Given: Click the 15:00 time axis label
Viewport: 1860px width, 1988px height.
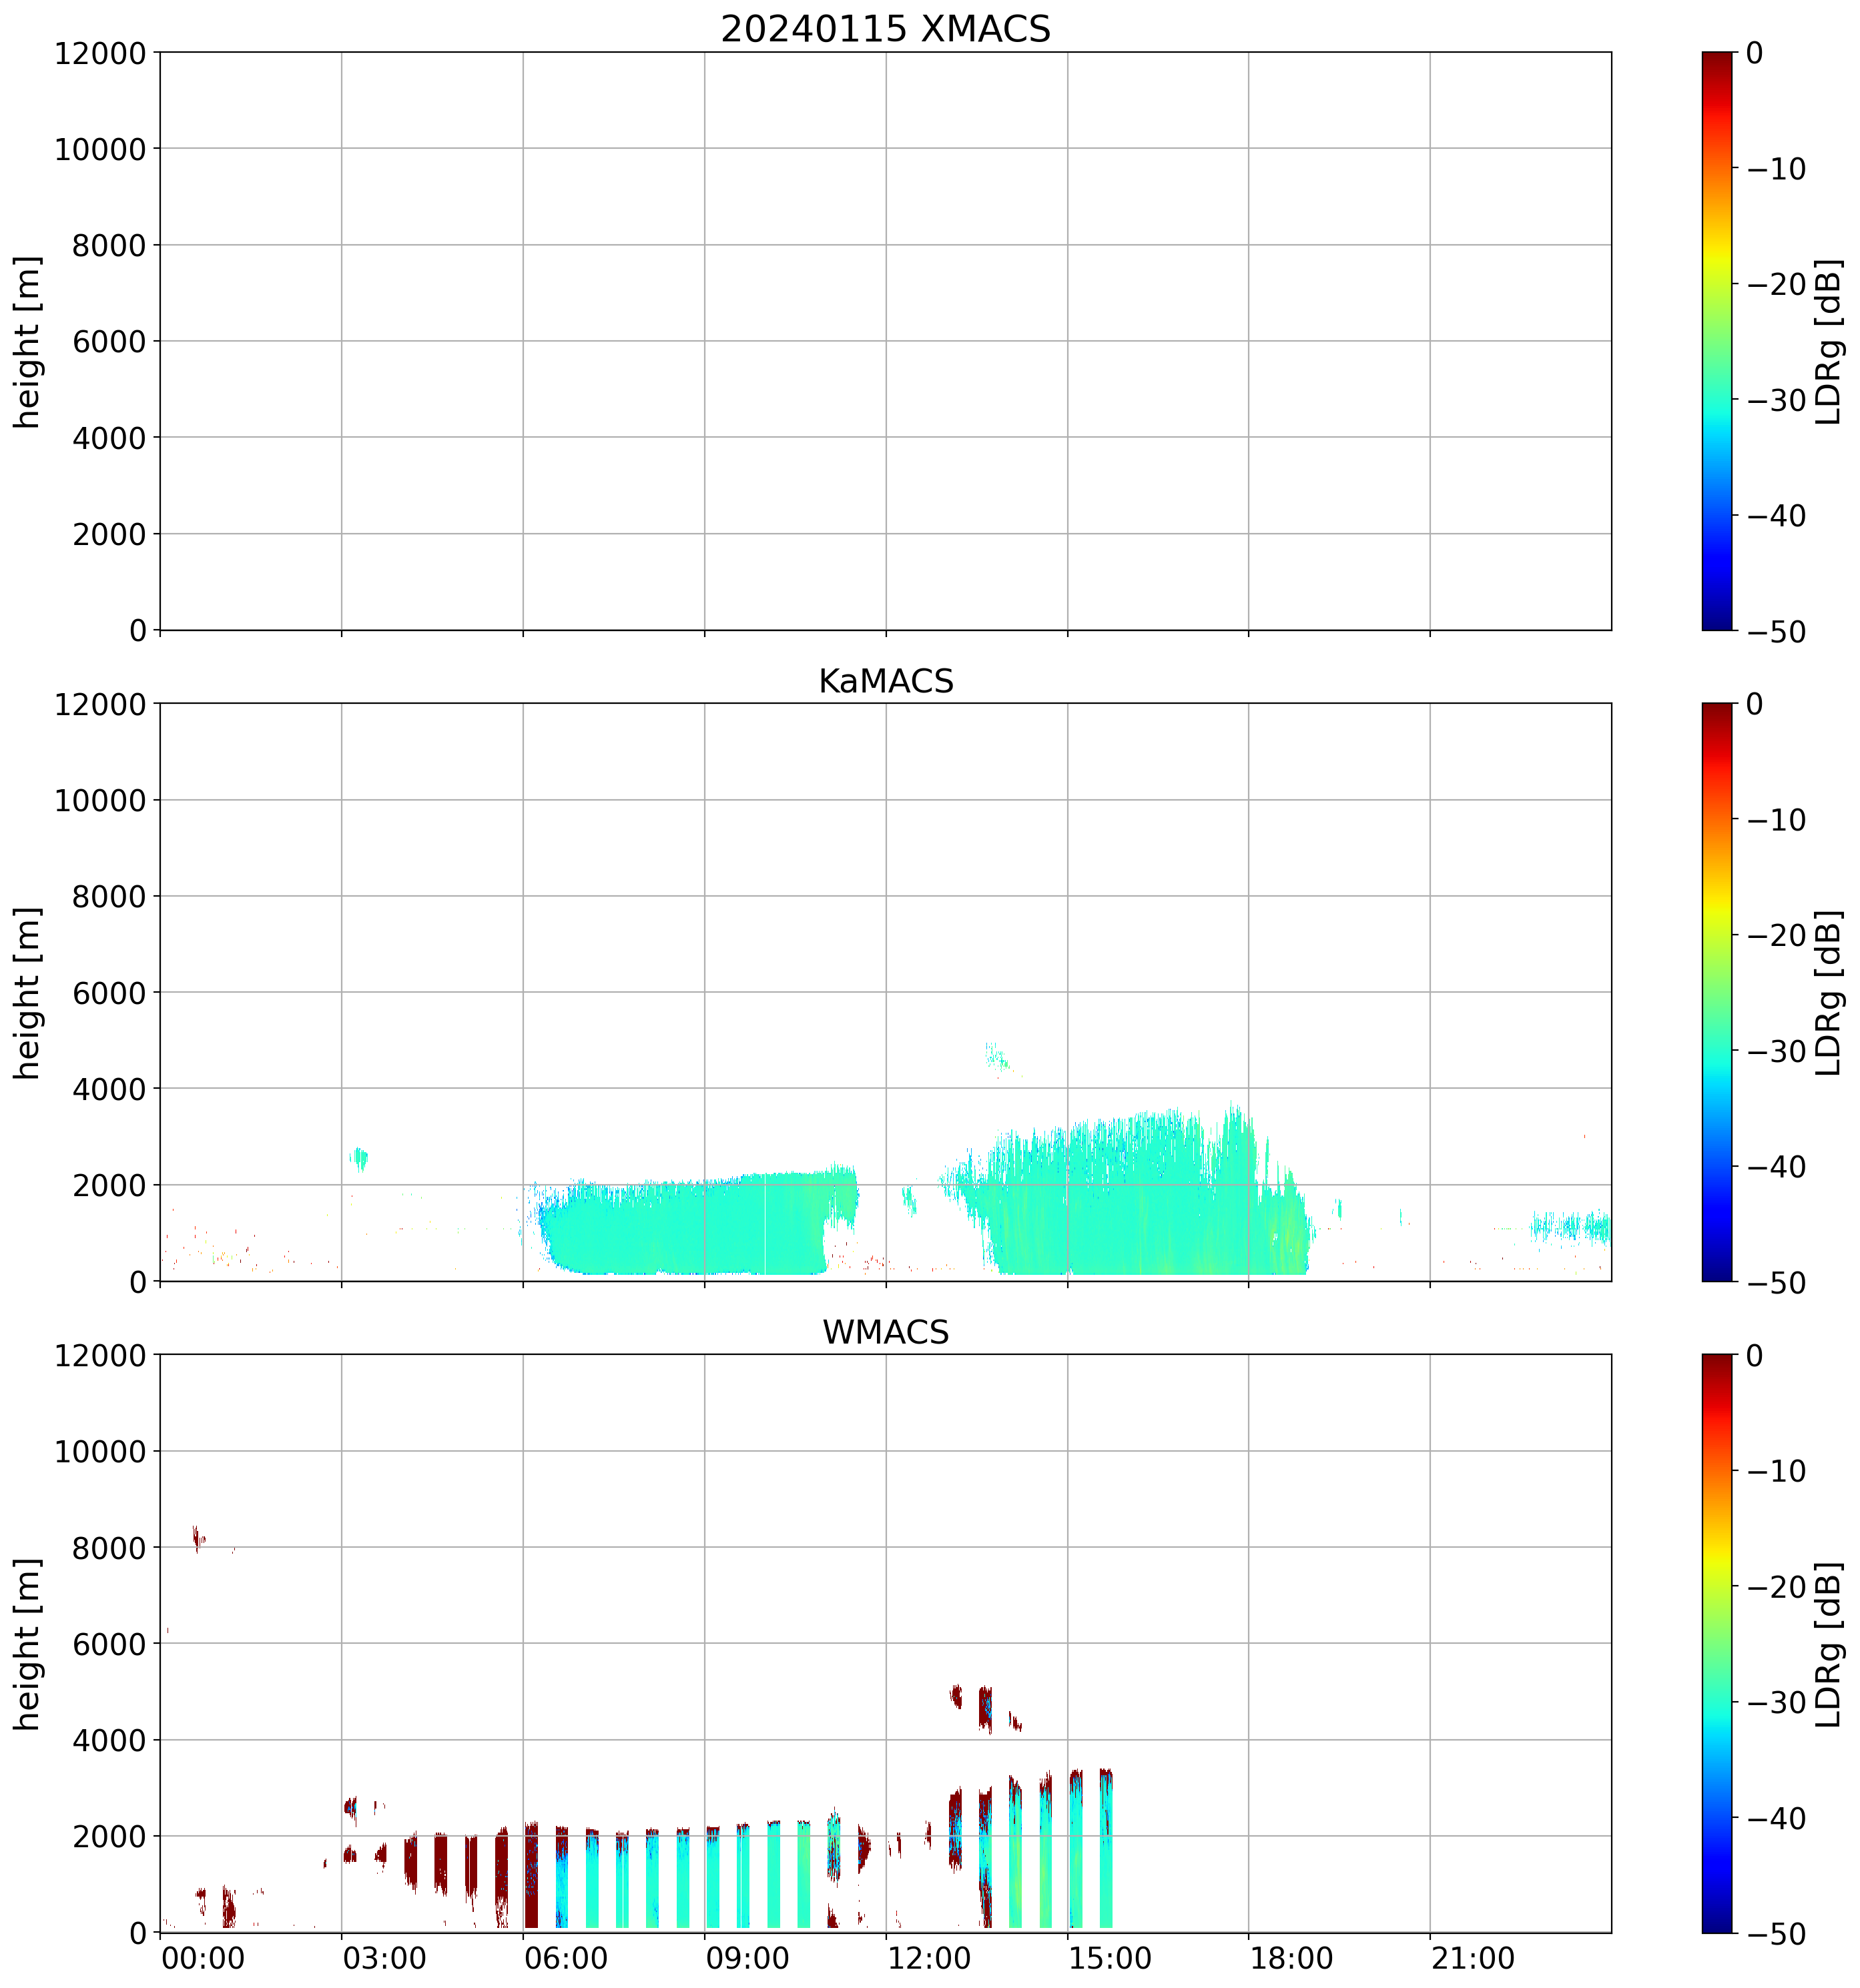Looking at the screenshot, I should click(x=1111, y=1957).
